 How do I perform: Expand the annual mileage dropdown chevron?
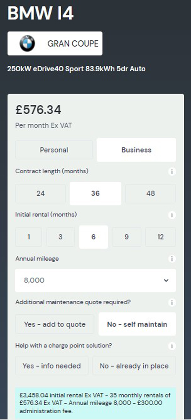click(166, 280)
